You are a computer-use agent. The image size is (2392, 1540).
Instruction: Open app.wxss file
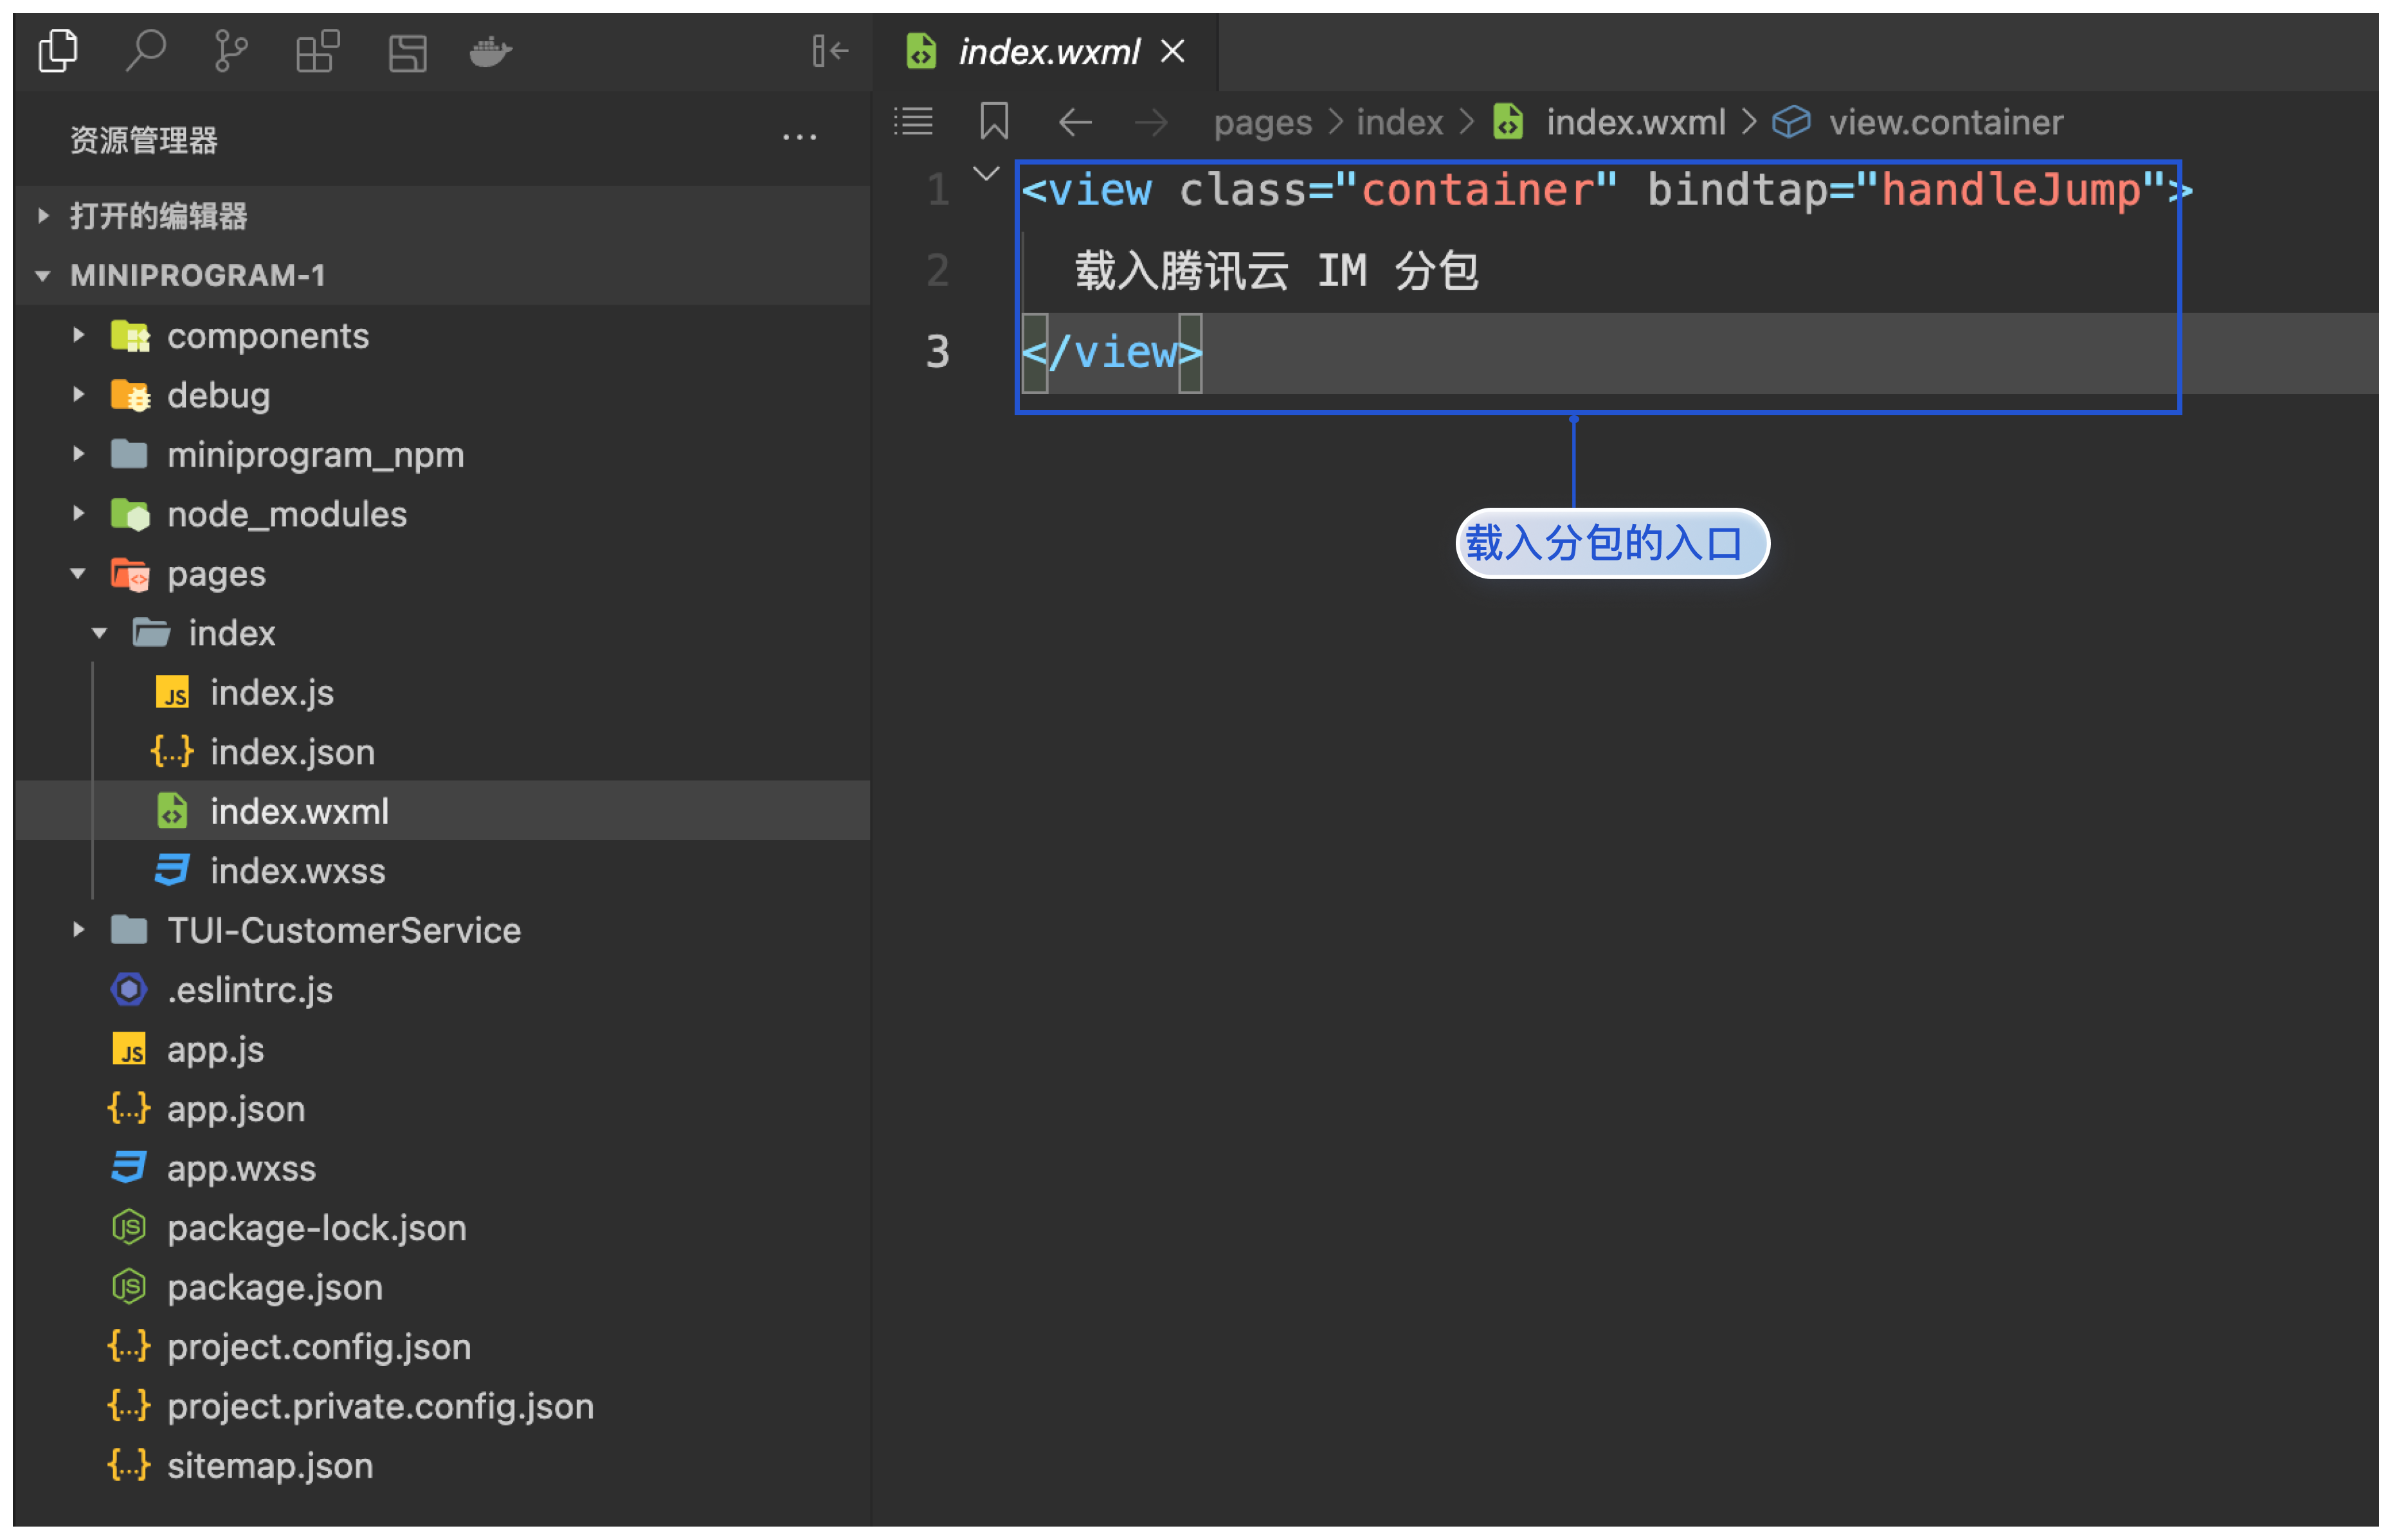tap(442, 1168)
